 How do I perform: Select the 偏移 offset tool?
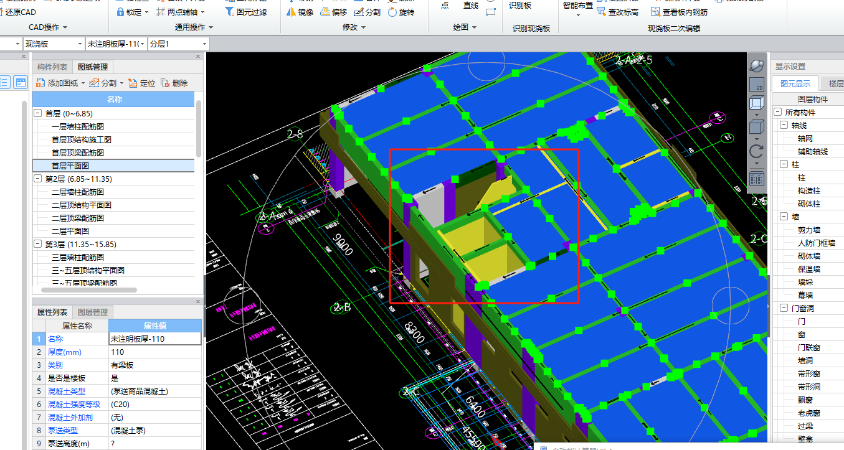click(334, 12)
